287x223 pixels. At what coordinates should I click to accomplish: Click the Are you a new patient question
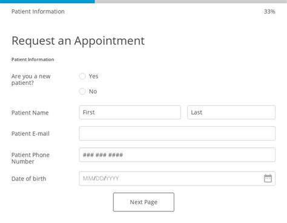tap(31, 79)
